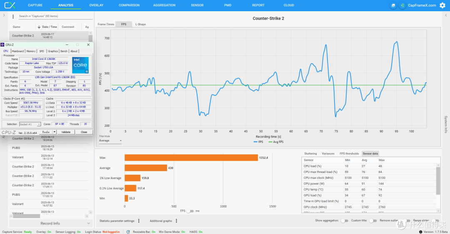
Task: Select Counter-Strike 2 capture from 17:18:04
Action: 49,166
